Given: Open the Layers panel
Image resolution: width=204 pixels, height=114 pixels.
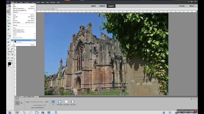Looking at the screenshot, I should (x=164, y=112).
